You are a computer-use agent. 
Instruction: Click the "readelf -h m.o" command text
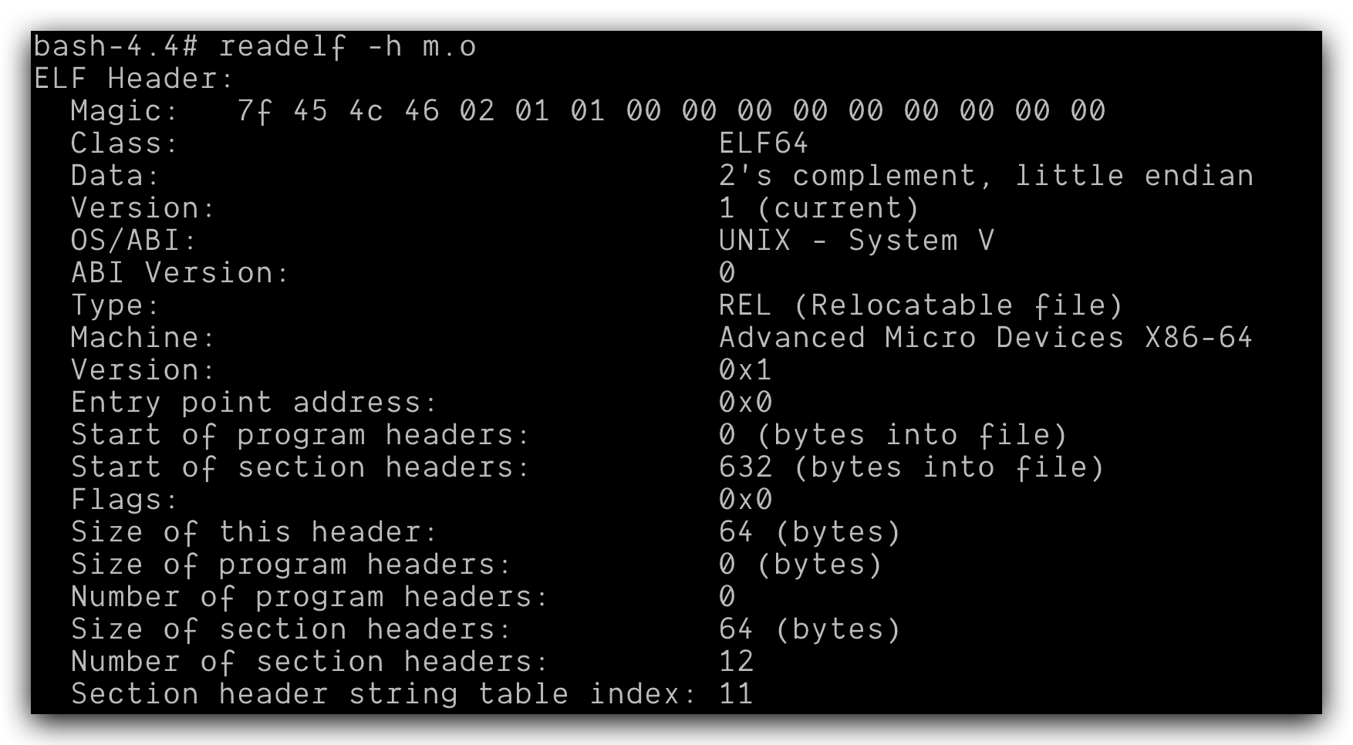pos(347,47)
